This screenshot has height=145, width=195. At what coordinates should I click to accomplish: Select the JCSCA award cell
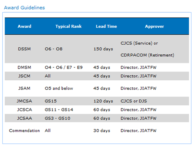(x=24, y=110)
